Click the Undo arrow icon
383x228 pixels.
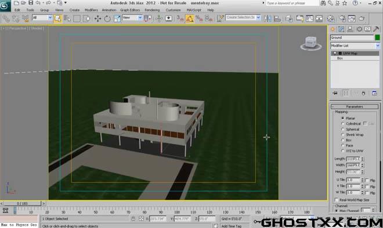(x=38, y=3)
